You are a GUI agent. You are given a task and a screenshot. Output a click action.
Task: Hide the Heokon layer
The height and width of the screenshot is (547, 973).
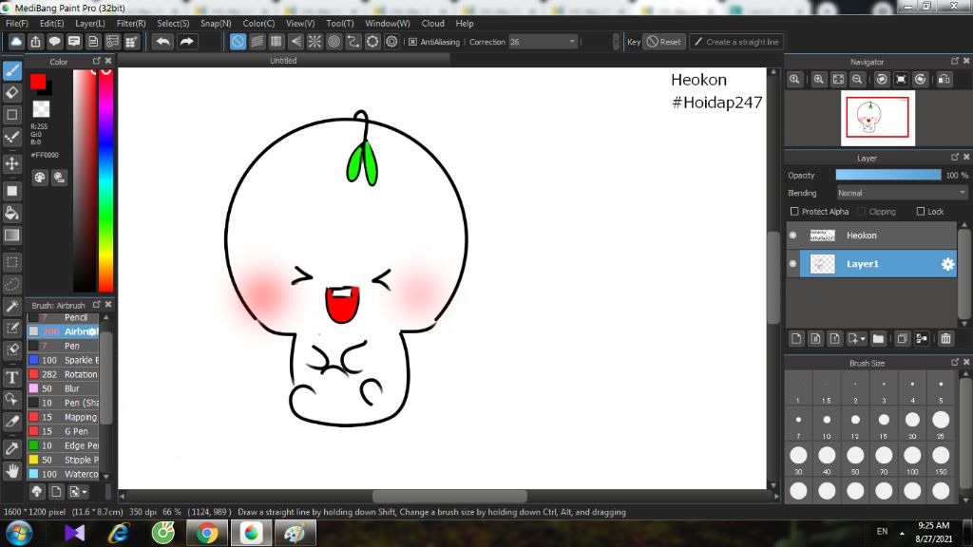point(792,236)
